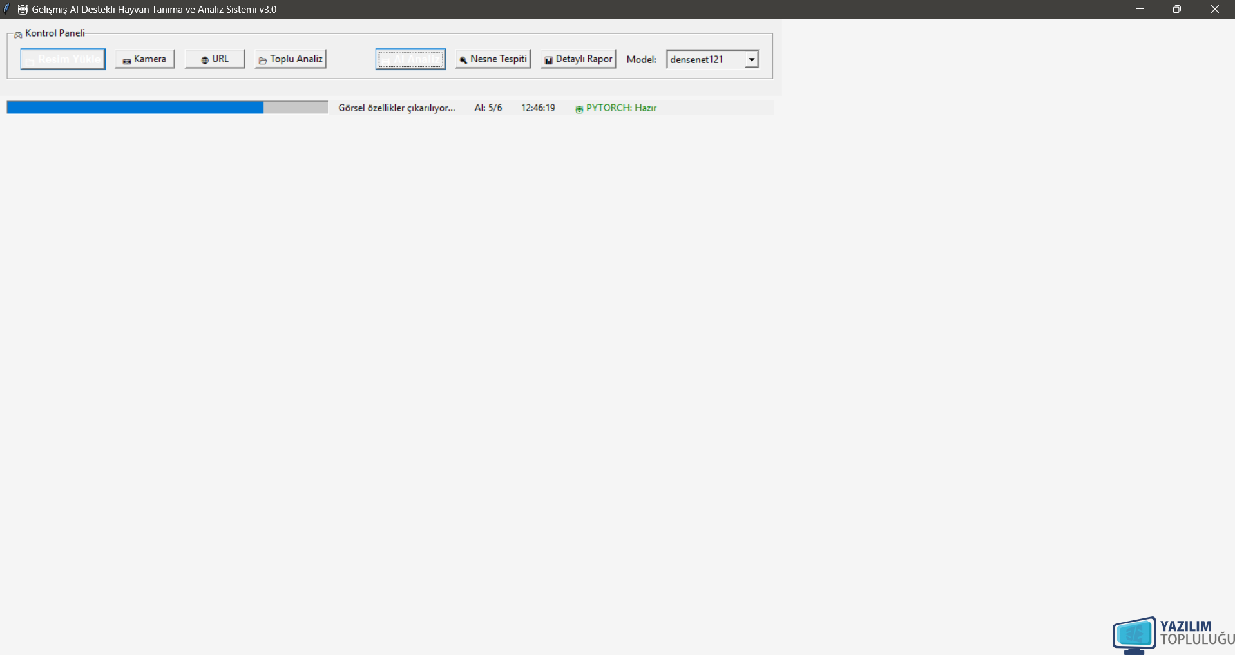Launch Nesne Tespiti object detection
1235x655 pixels.
pyautogui.click(x=493, y=59)
